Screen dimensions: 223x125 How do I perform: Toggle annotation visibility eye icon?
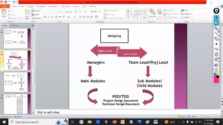tap(216, 18)
